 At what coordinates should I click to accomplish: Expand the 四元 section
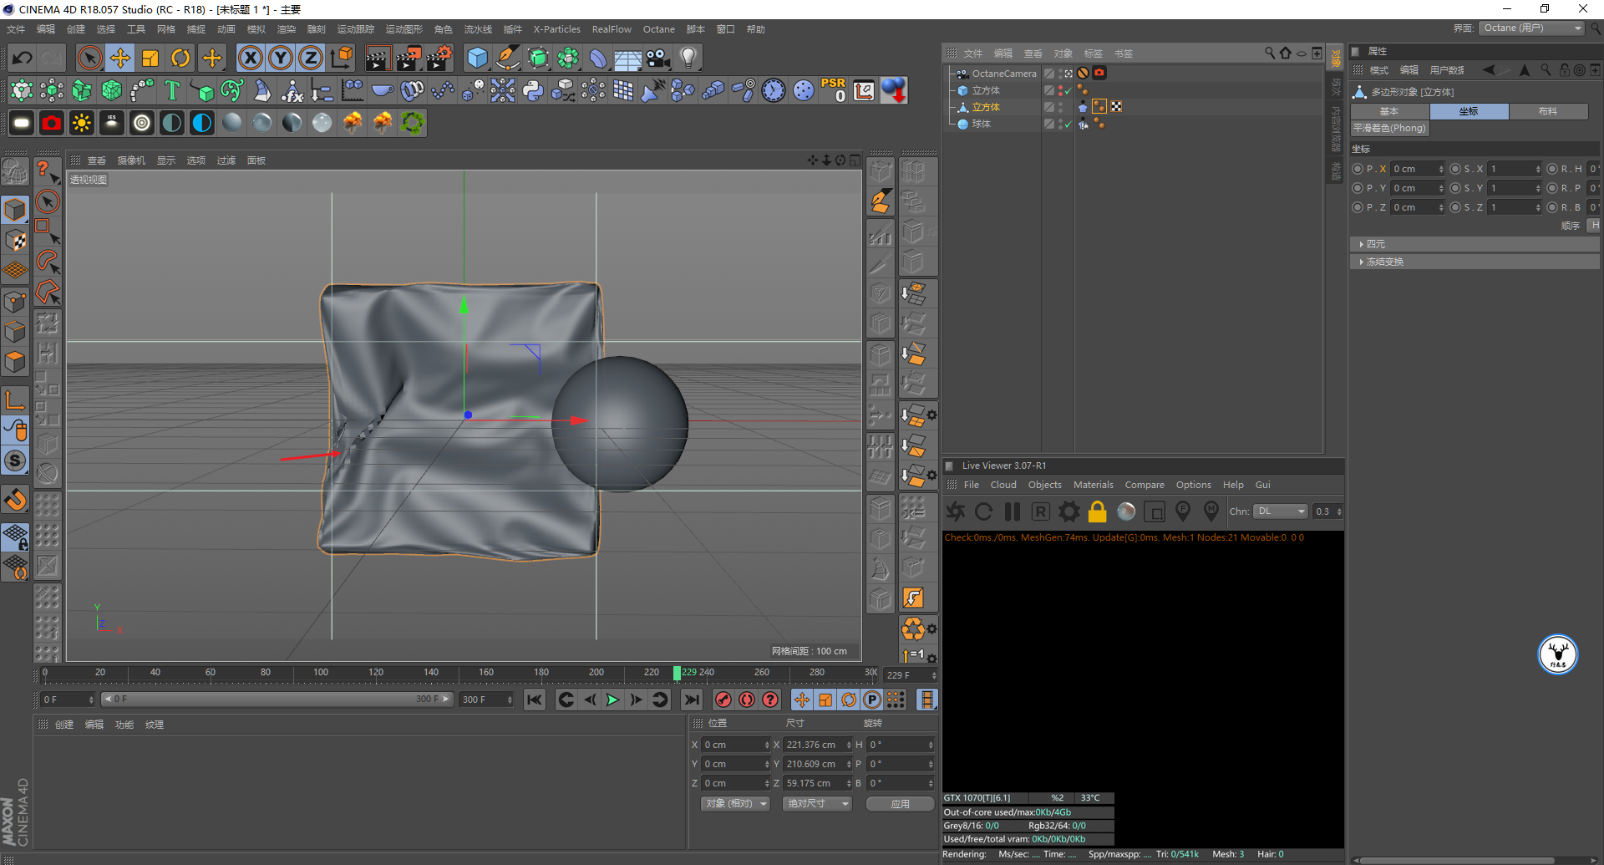(x=1474, y=244)
